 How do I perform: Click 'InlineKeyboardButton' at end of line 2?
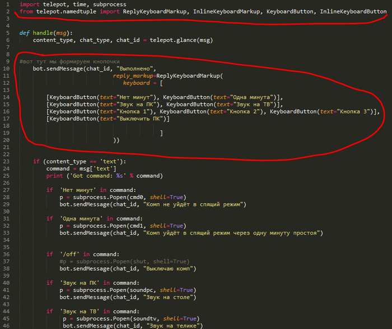coord(353,12)
